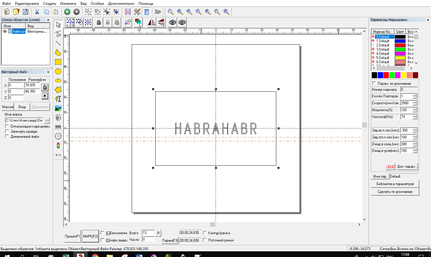The image size is (431, 257).
Task: Open the Hatch (H) tool
Action: 128,12
